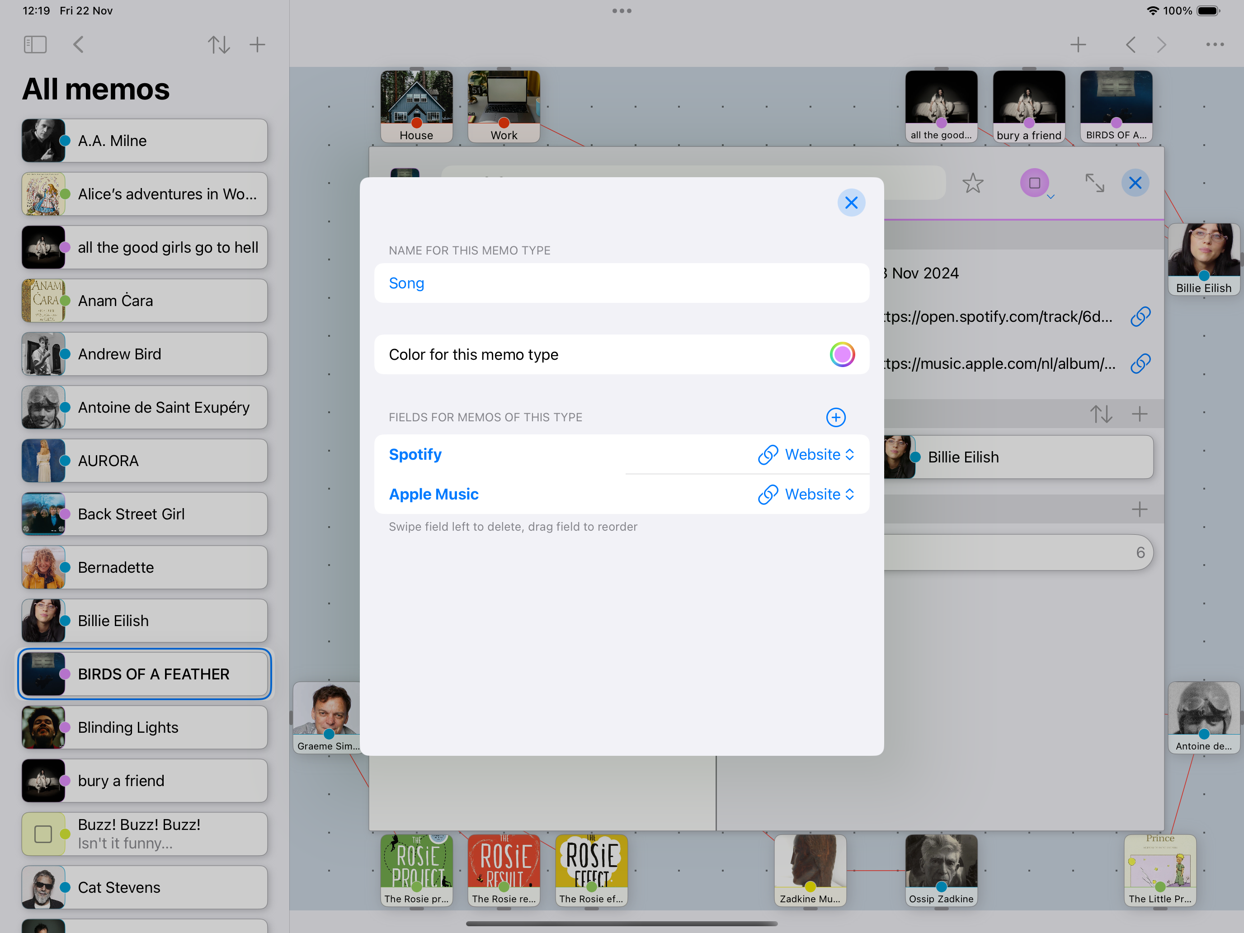The height and width of the screenshot is (933, 1244).
Task: Add a new memo using sidebar plus icon
Action: pyautogui.click(x=257, y=44)
